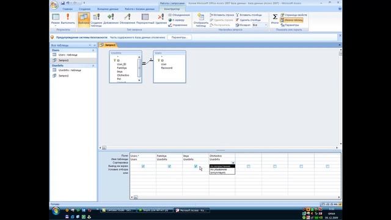The image size is (391, 220).
Task: Close the query document with X
Action: pyautogui.click(x=340, y=45)
